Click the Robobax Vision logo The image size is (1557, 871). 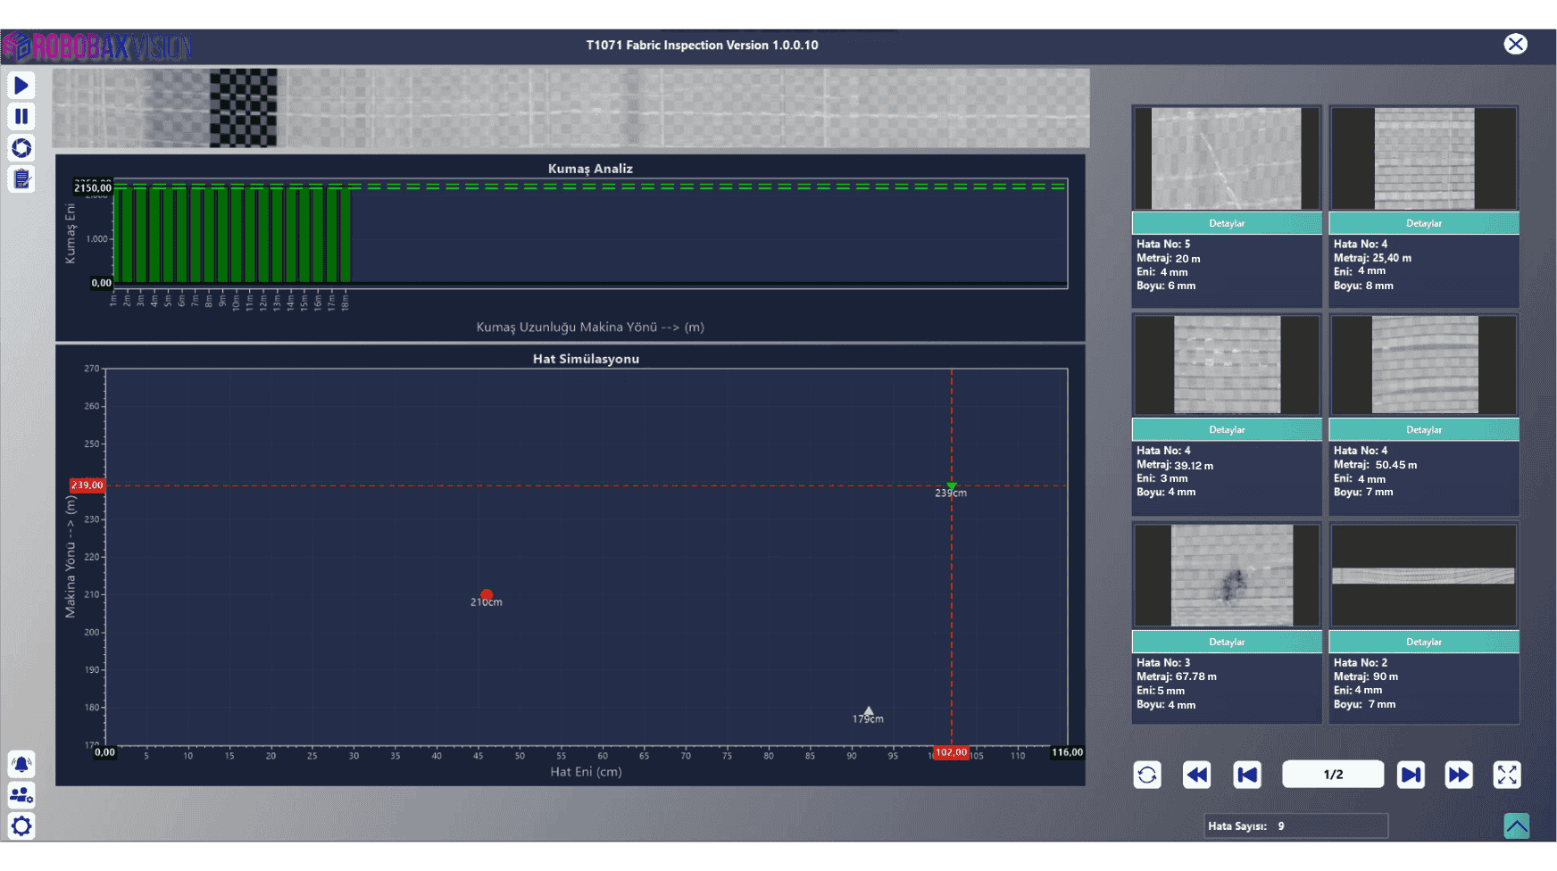(x=96, y=46)
